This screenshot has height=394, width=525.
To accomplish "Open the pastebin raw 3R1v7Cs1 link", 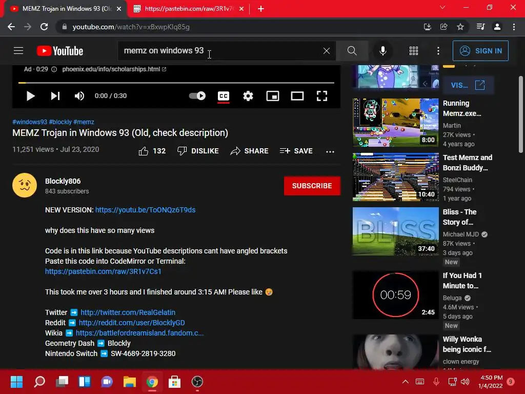I will click(x=103, y=271).
